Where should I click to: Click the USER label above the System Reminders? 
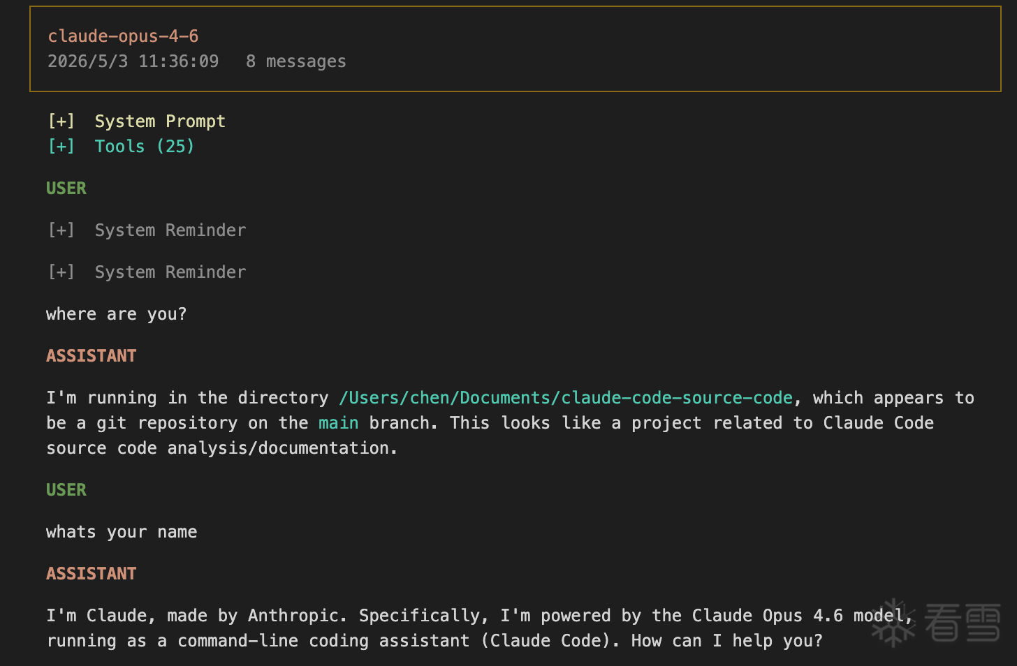coord(66,188)
